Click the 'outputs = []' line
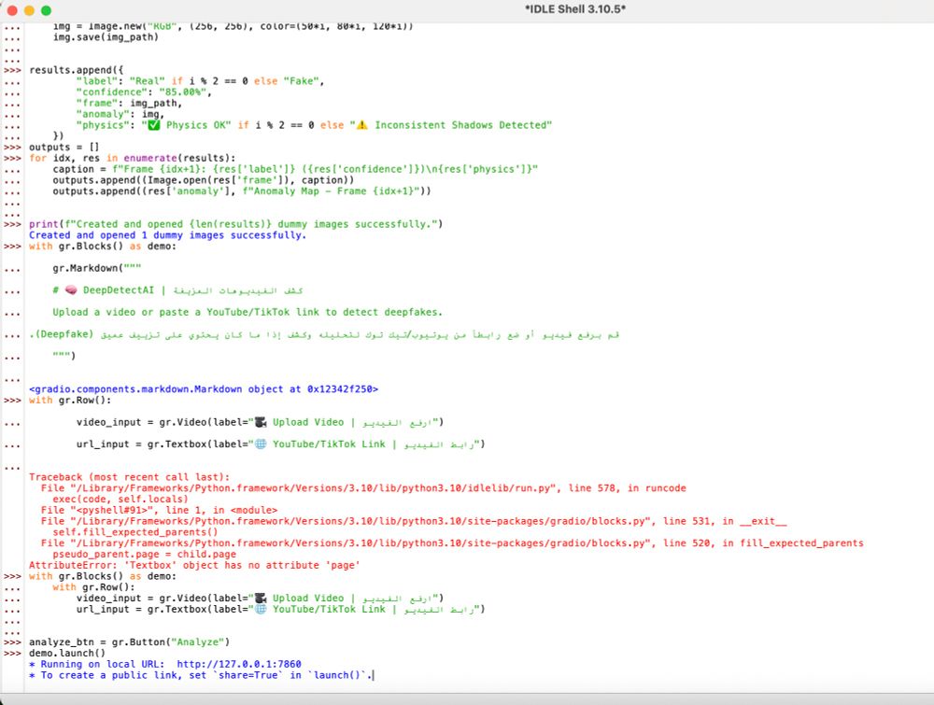The height and width of the screenshot is (705, 934). pos(64,148)
